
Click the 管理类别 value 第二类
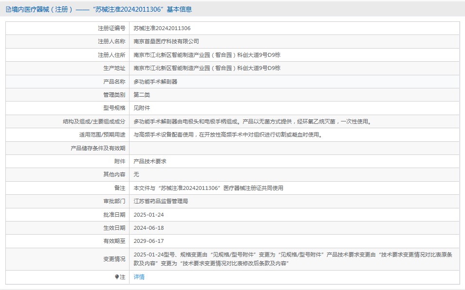[x=142, y=95]
